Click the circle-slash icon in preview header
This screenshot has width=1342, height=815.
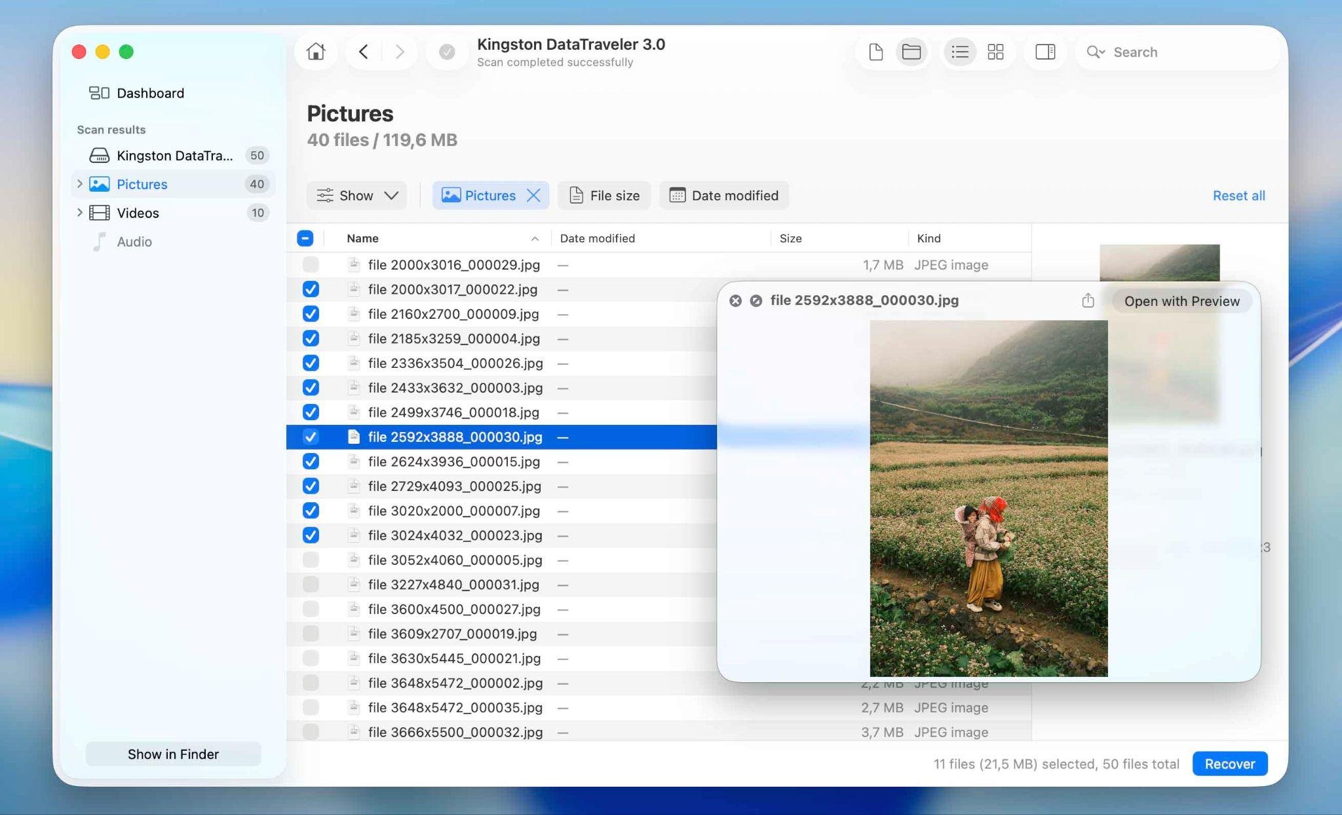756,300
